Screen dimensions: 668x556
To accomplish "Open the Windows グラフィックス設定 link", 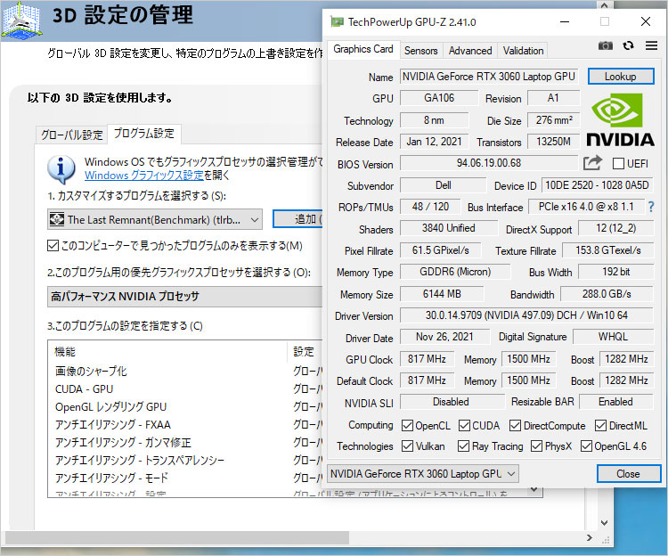I will pos(144,176).
